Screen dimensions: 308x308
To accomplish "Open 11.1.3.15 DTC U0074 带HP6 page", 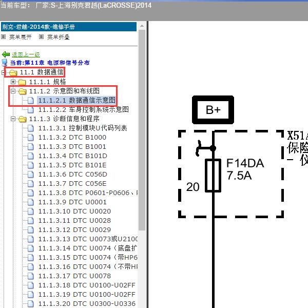I will coord(88,257).
